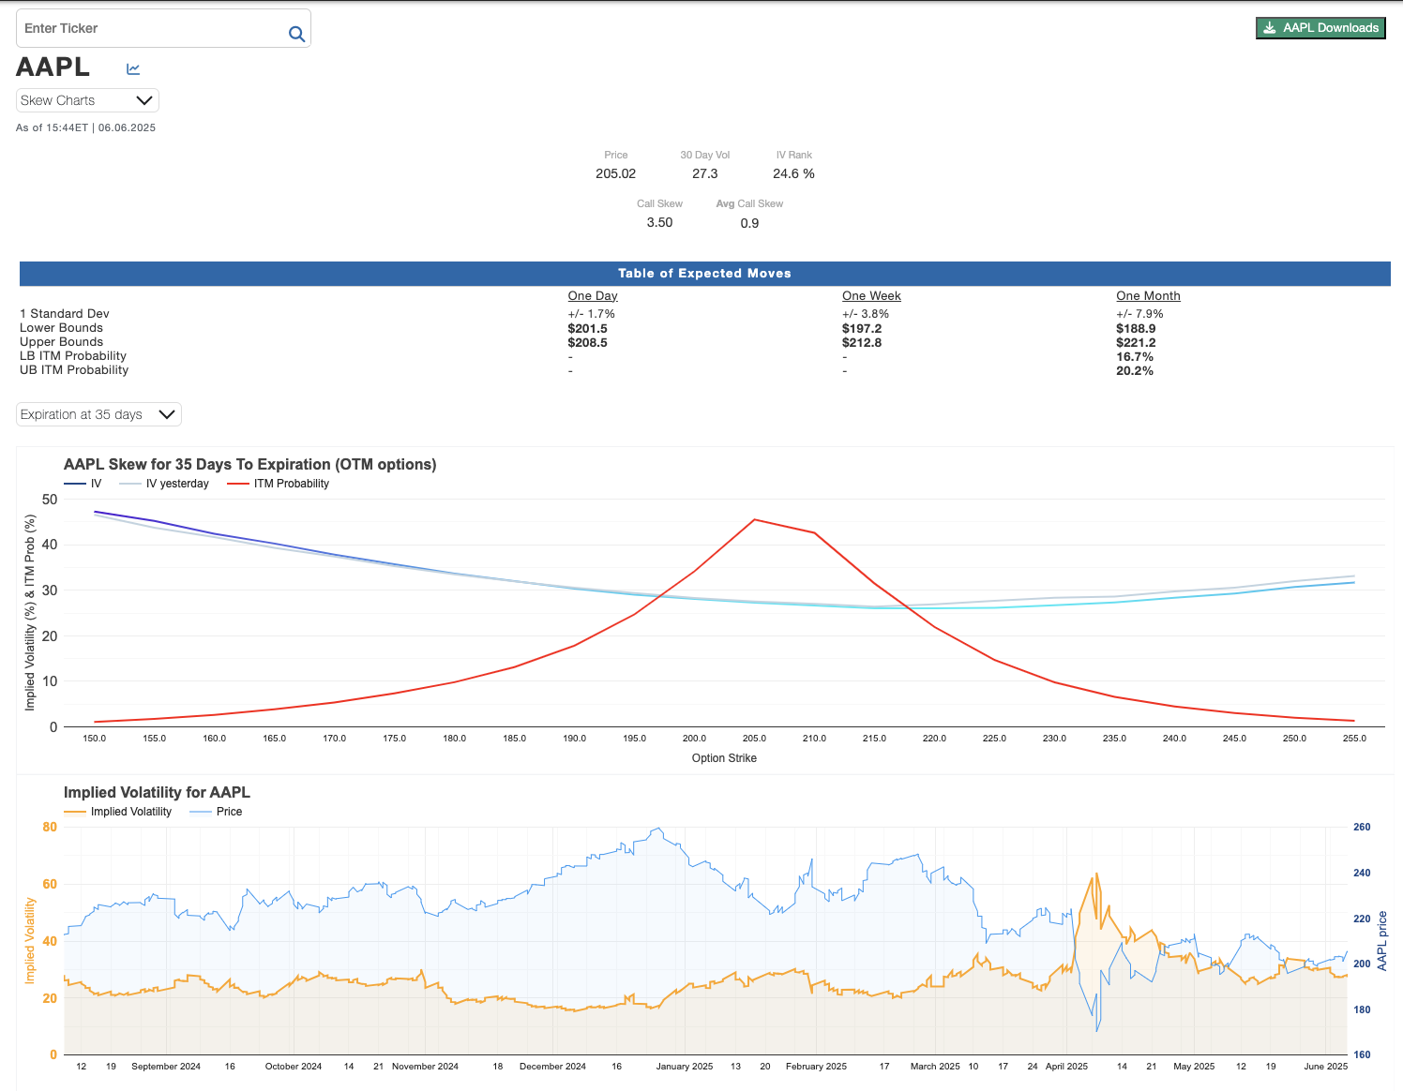1403x1091 pixels.
Task: Click the download icon in AAPL Downloads
Action: click(x=1269, y=28)
